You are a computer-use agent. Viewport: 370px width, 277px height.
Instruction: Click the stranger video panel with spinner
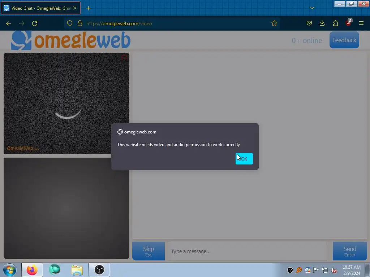click(66, 103)
